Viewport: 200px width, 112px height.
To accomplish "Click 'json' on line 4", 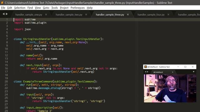I will click(x=28, y=29).
